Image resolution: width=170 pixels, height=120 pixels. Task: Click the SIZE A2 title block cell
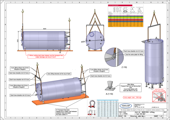click(120, 113)
